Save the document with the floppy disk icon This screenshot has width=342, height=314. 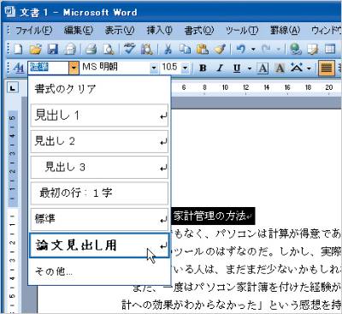(x=53, y=50)
